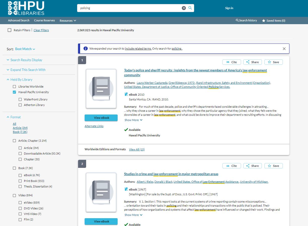Viewport: 308px width, 226px height.
Task: Click author Albert J Reiss
Action: click(145, 182)
